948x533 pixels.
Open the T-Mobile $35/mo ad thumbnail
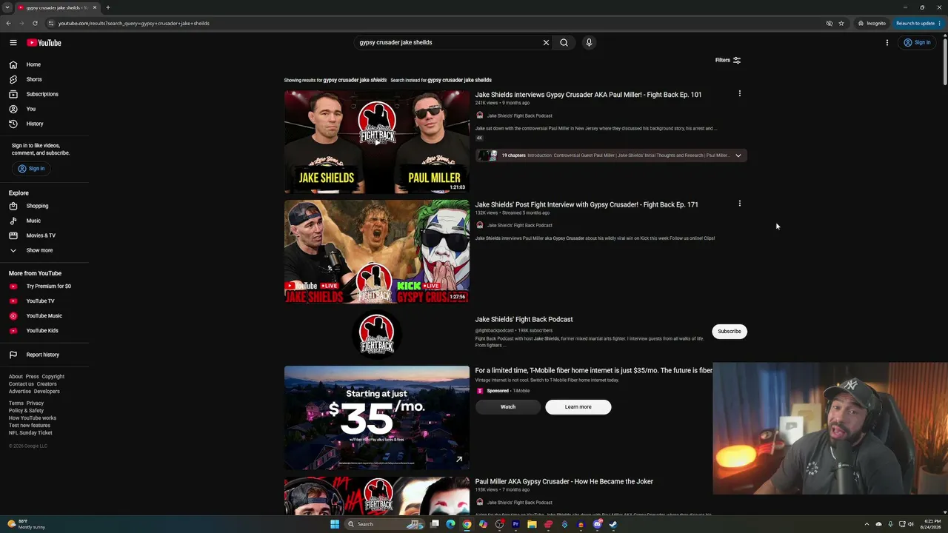[x=377, y=418]
